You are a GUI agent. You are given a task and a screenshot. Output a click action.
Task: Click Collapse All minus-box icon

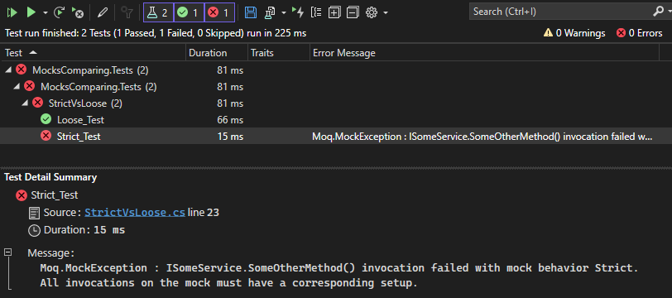353,13
